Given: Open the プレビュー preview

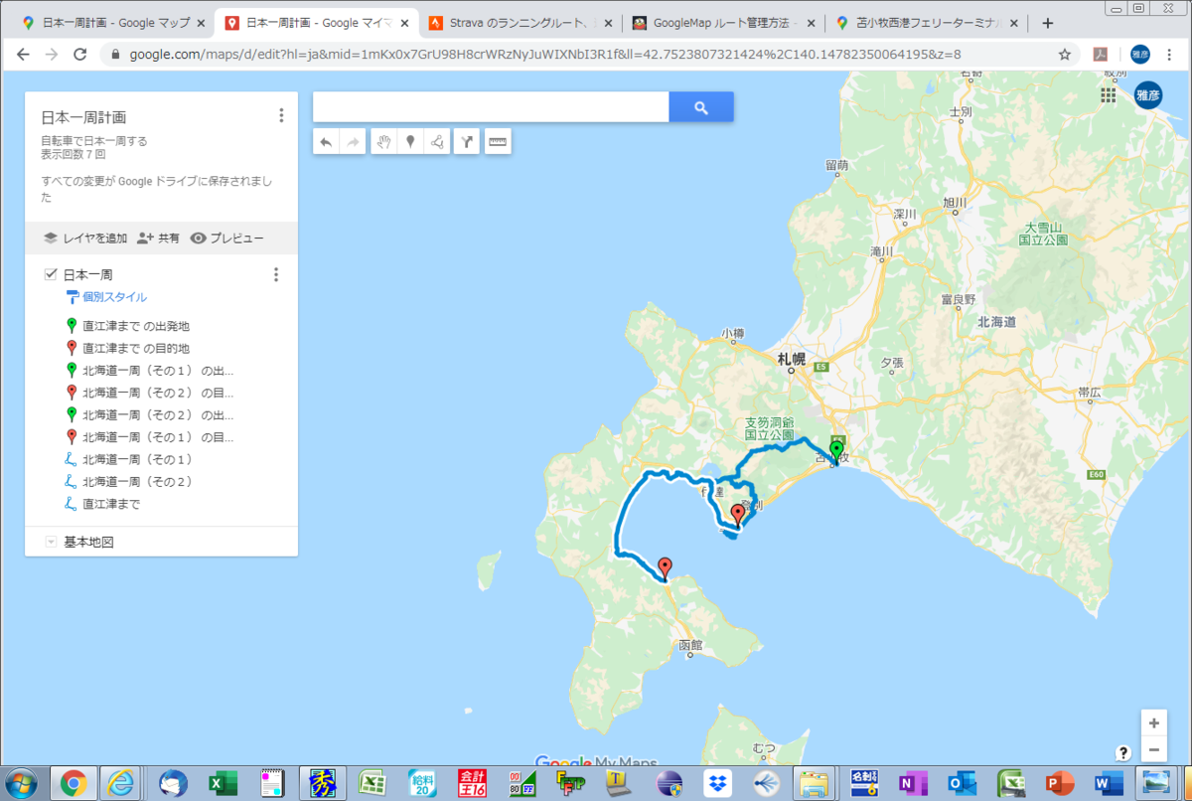Looking at the screenshot, I should click(227, 239).
